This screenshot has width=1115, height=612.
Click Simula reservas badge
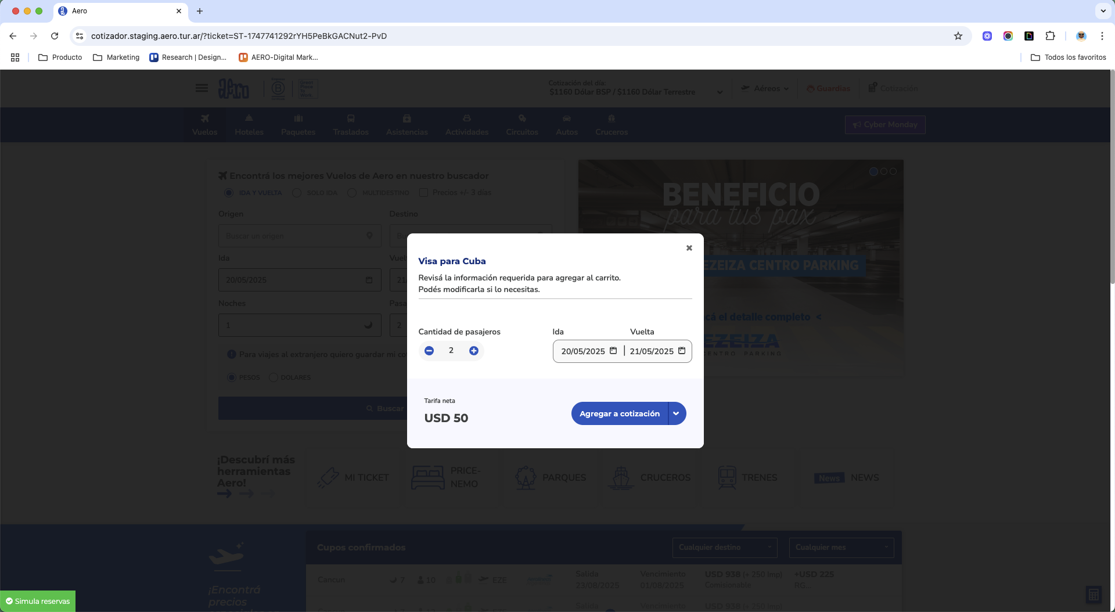(38, 601)
